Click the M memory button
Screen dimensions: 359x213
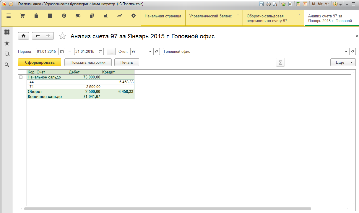313,4
